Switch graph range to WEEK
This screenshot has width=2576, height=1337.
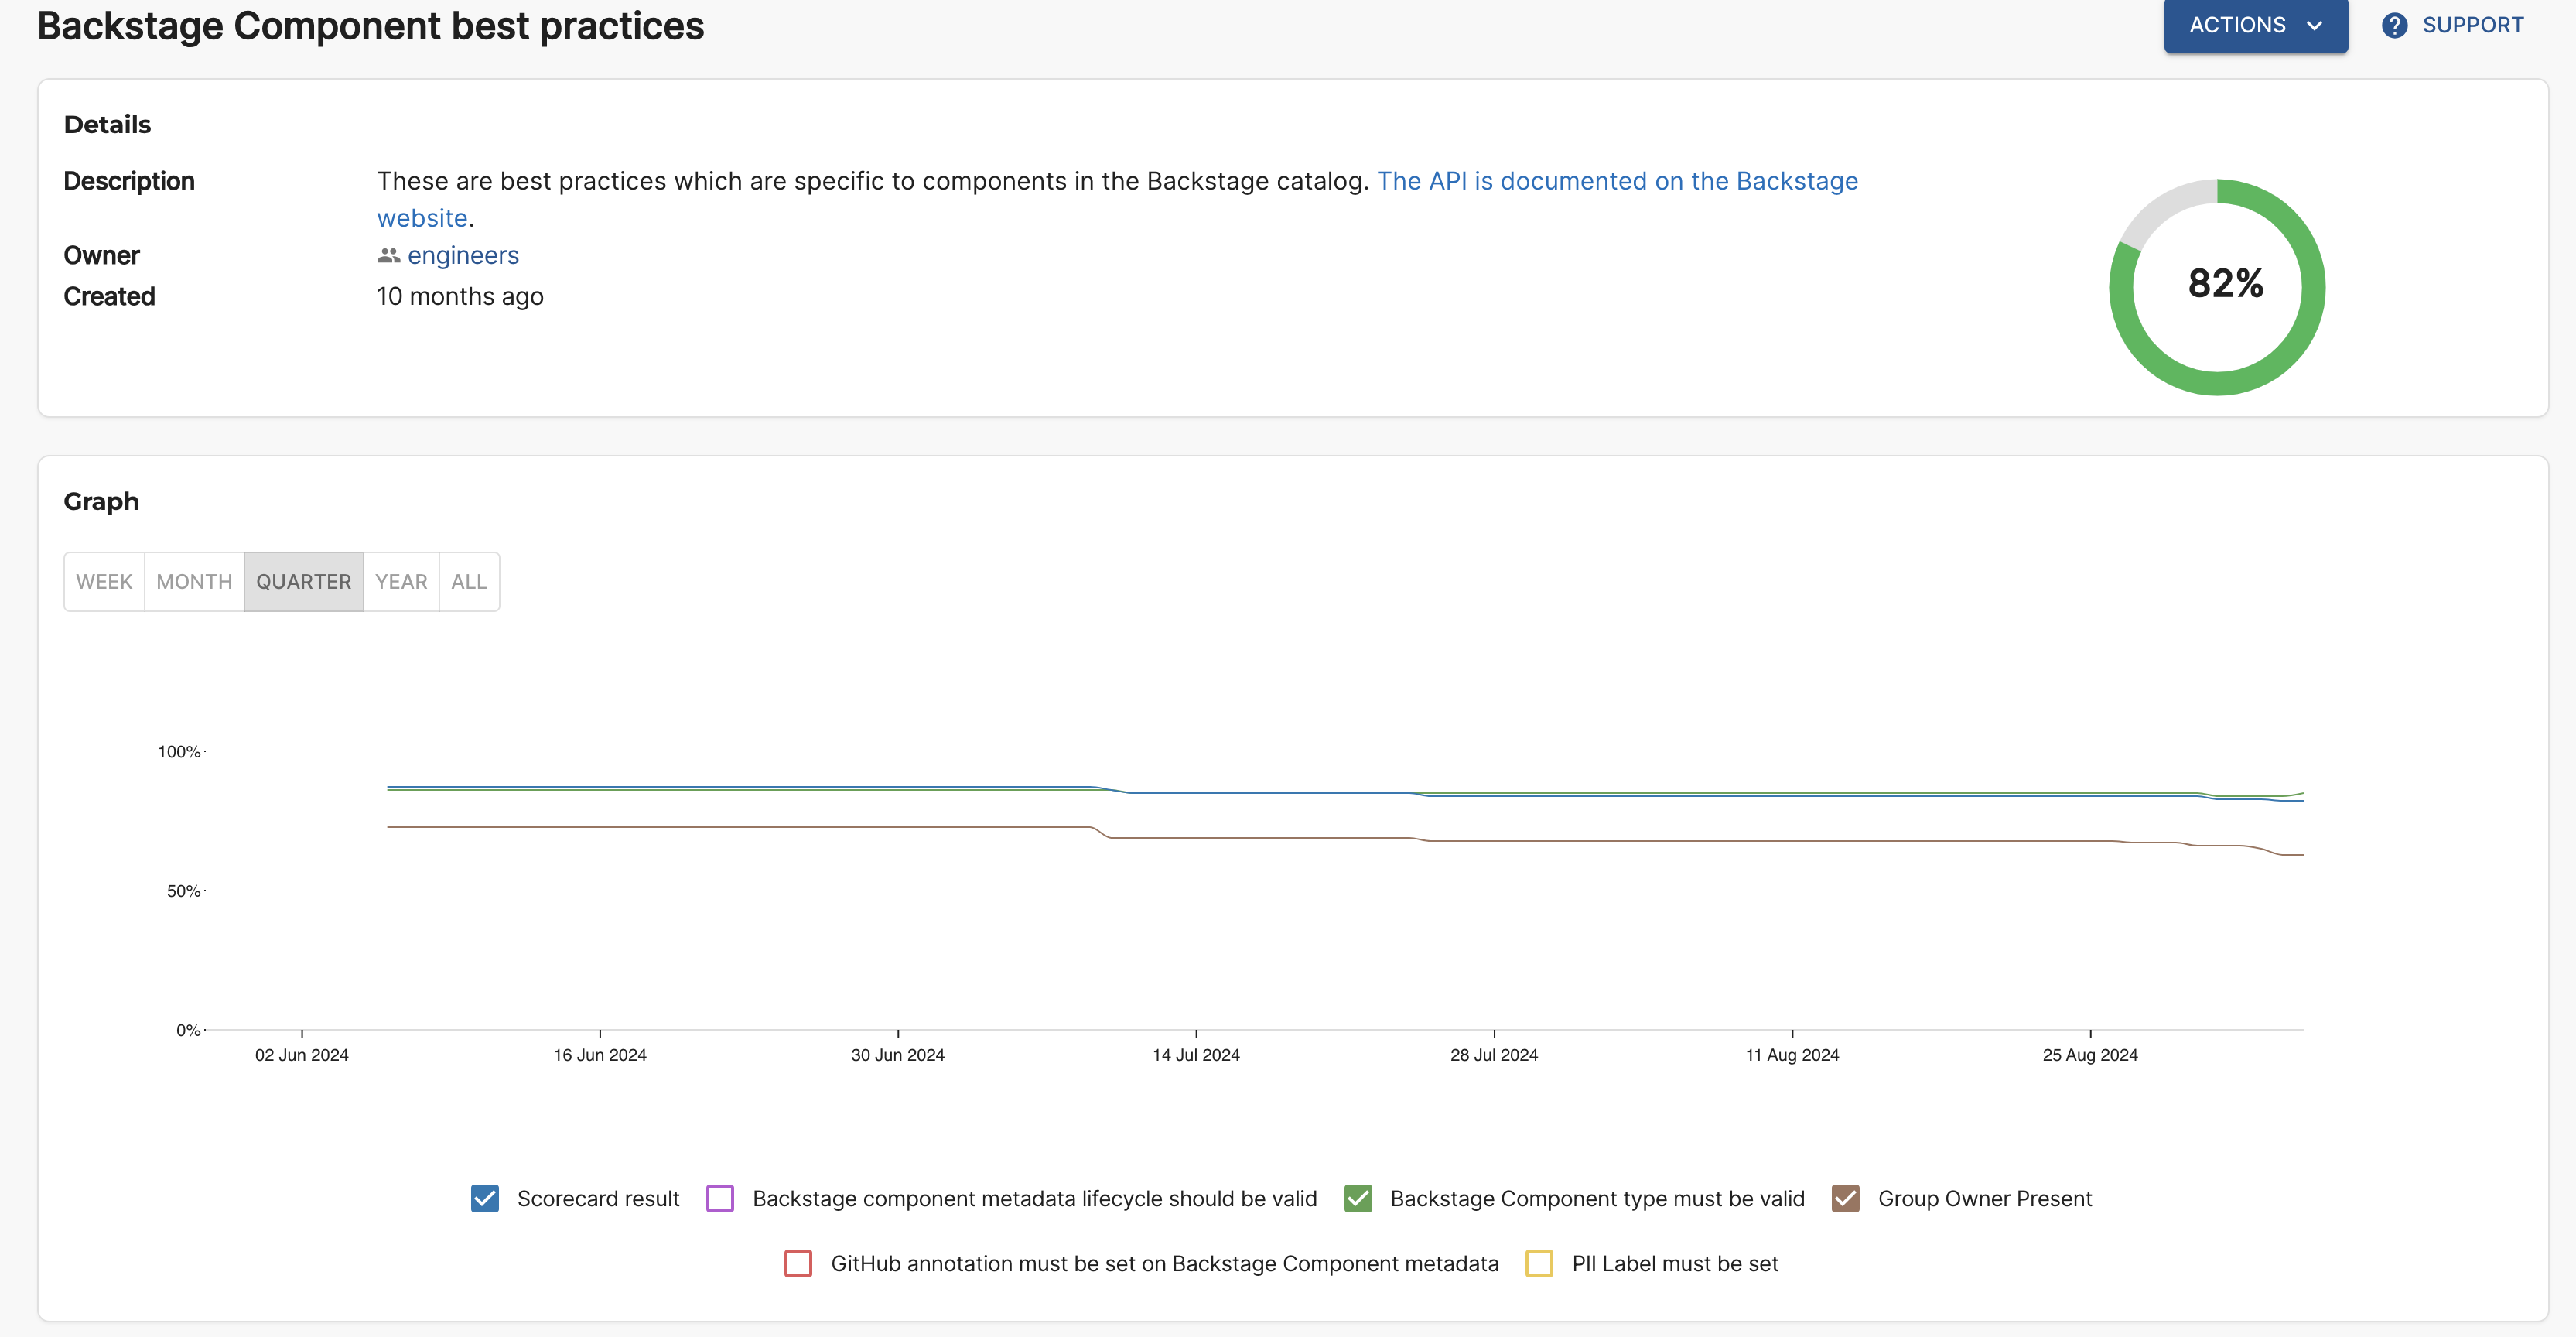pos(104,581)
